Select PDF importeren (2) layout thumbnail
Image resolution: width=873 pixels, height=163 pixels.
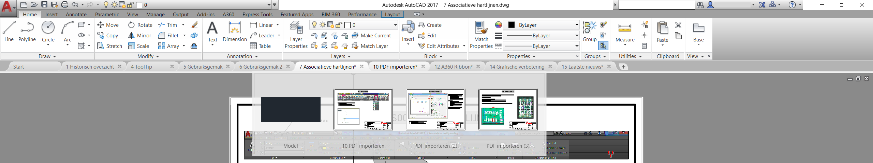(x=435, y=109)
